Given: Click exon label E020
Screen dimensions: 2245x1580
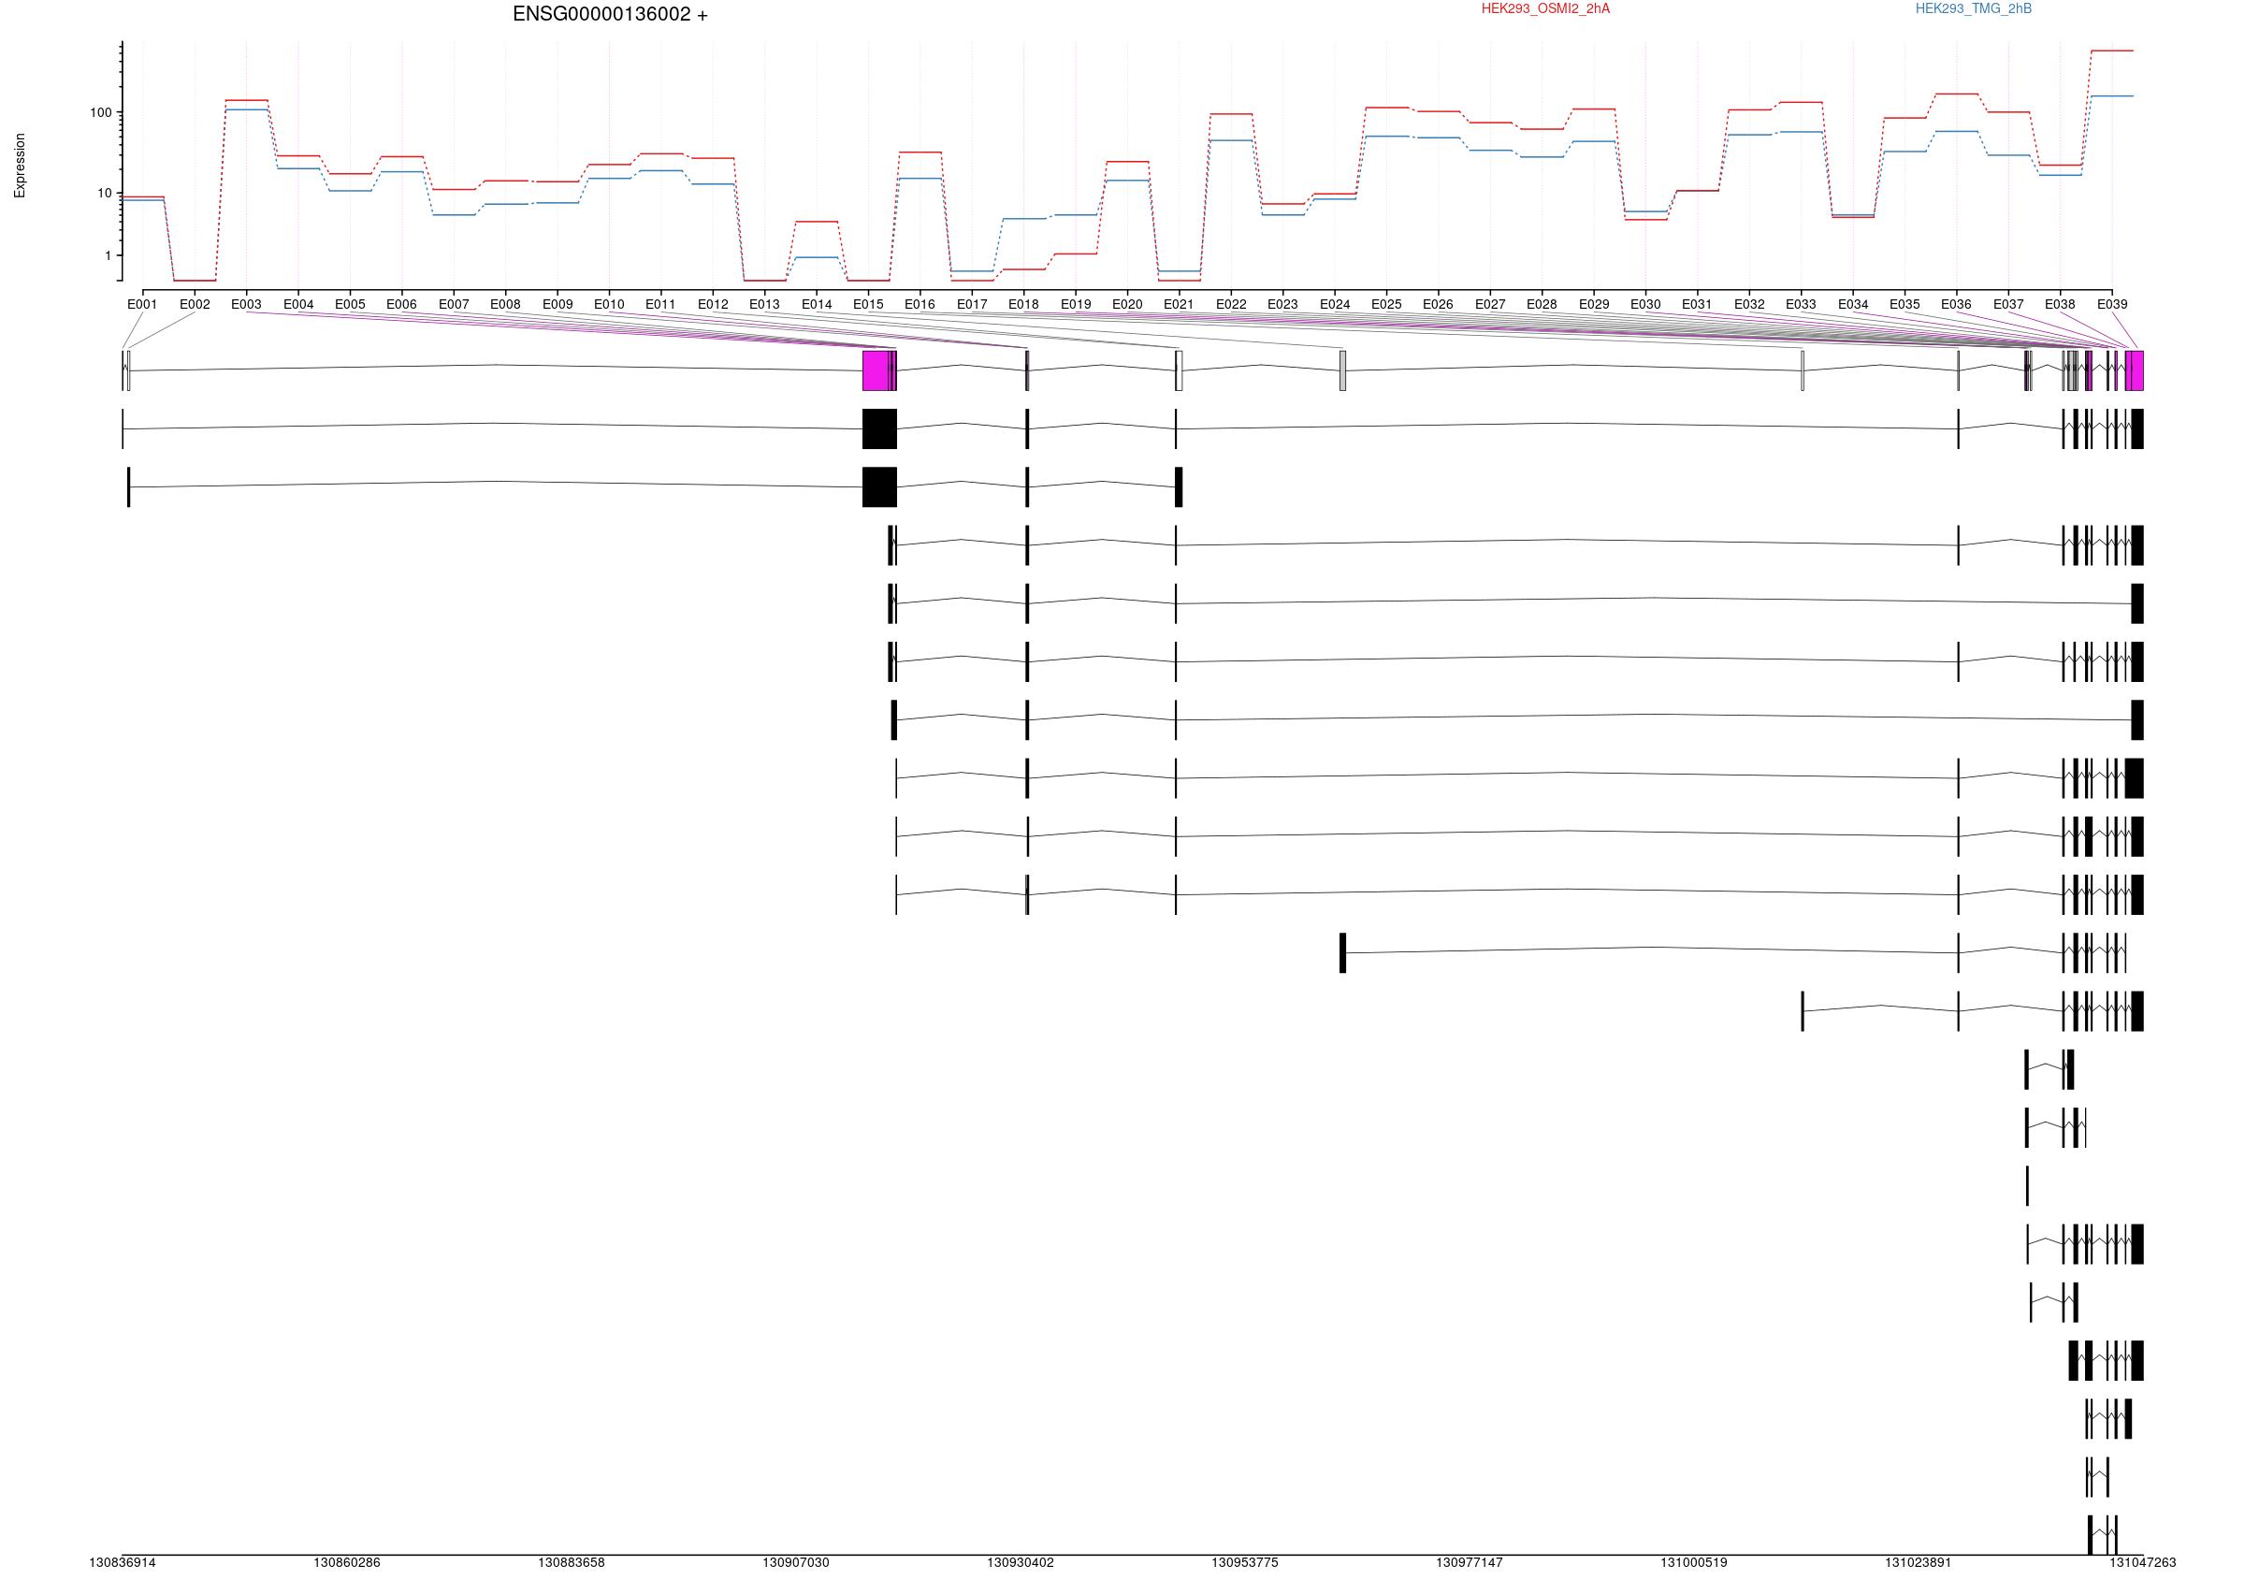Looking at the screenshot, I should point(1127,304).
